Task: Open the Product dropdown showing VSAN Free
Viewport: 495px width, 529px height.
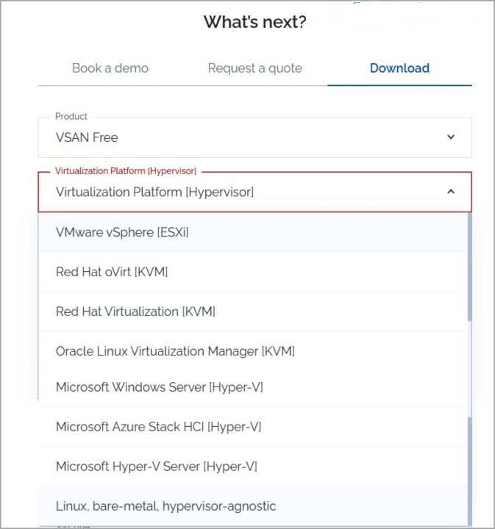Action: (x=255, y=137)
